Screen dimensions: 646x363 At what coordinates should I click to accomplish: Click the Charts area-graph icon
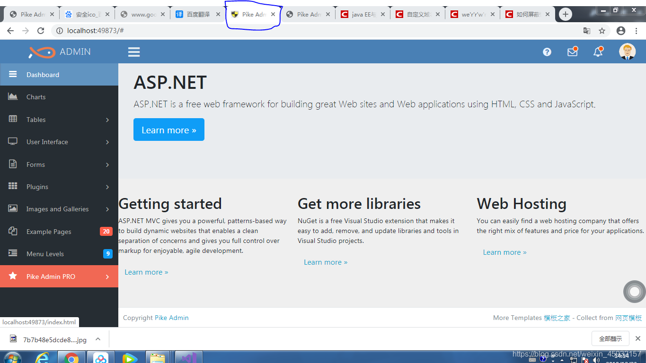click(x=13, y=96)
